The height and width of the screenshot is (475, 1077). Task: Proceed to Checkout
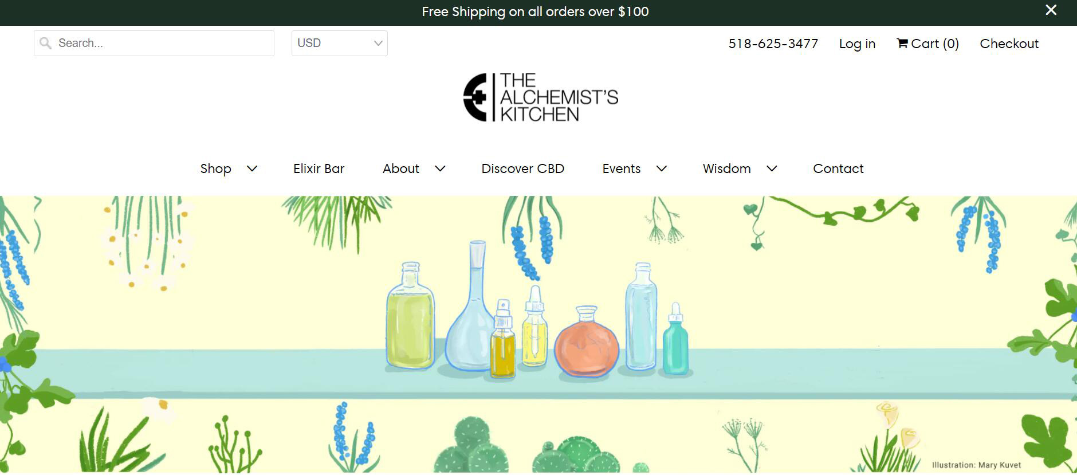coord(1009,44)
